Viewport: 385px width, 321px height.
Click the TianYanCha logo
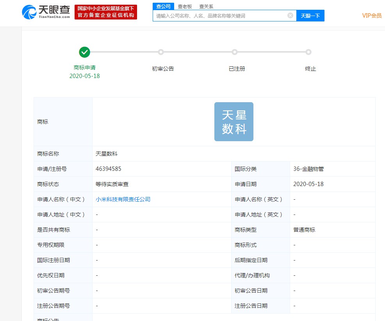coord(46,12)
